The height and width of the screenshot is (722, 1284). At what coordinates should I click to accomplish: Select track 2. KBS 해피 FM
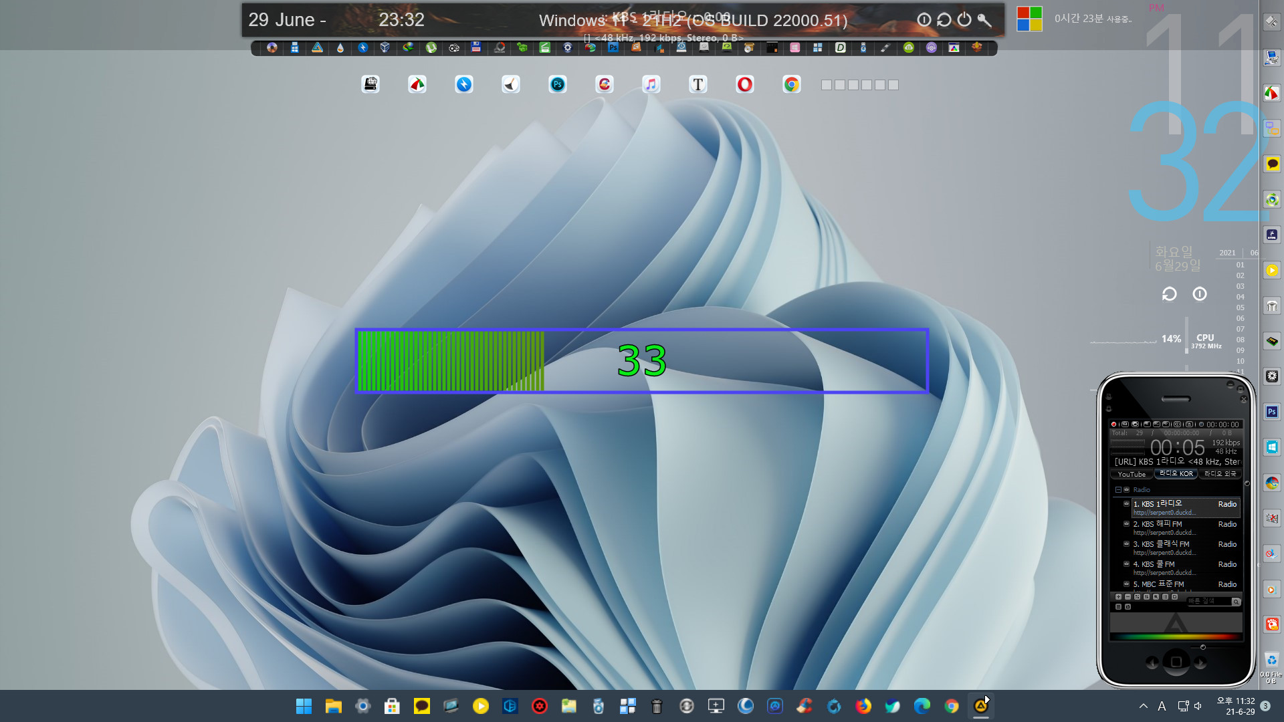pos(1185,527)
